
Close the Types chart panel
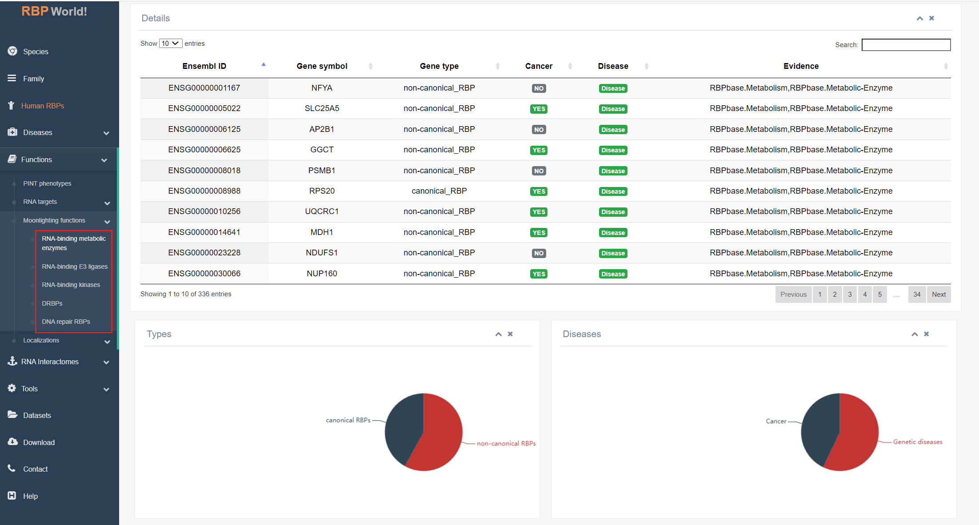(x=510, y=334)
